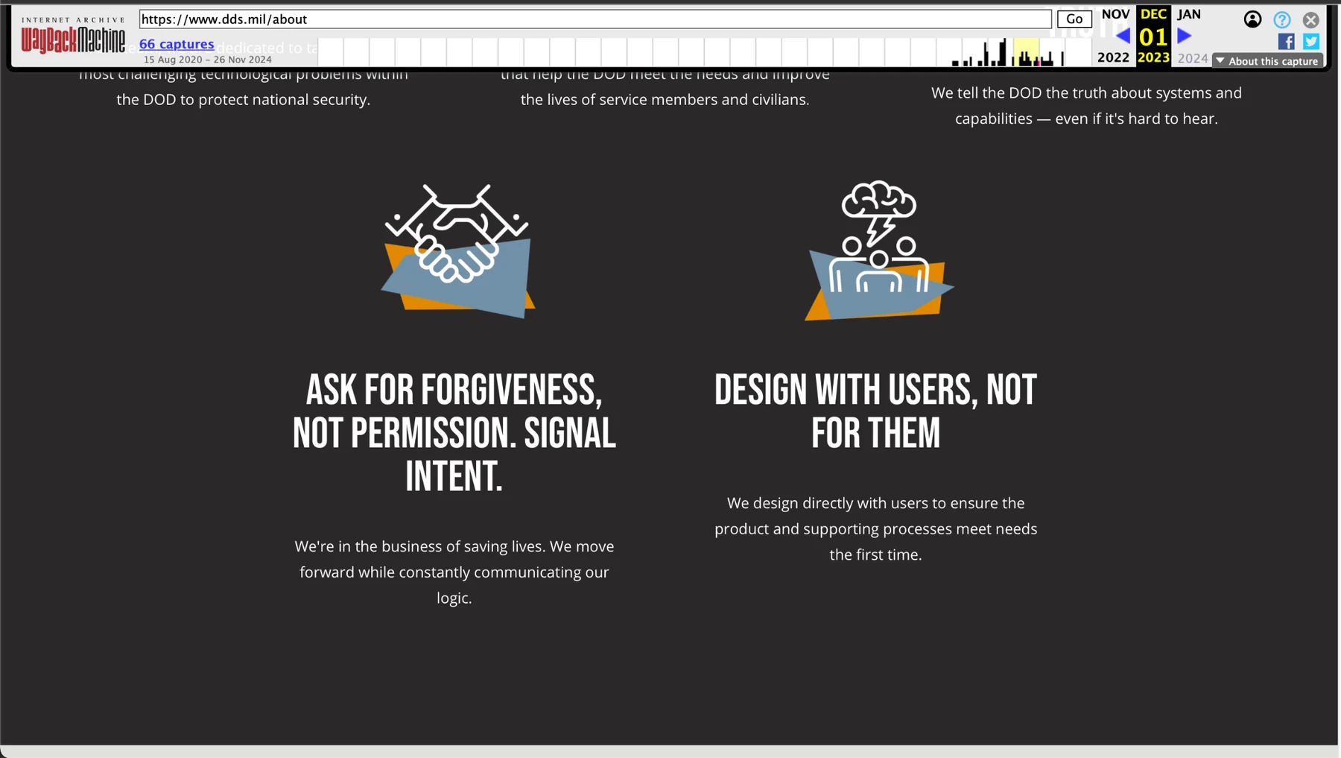Click the DEC month label
Viewport: 1341px width, 758px height.
click(1153, 14)
